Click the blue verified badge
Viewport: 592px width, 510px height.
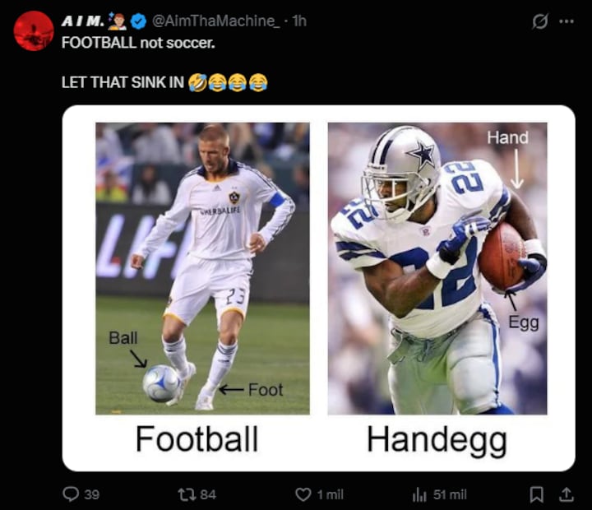coord(138,21)
